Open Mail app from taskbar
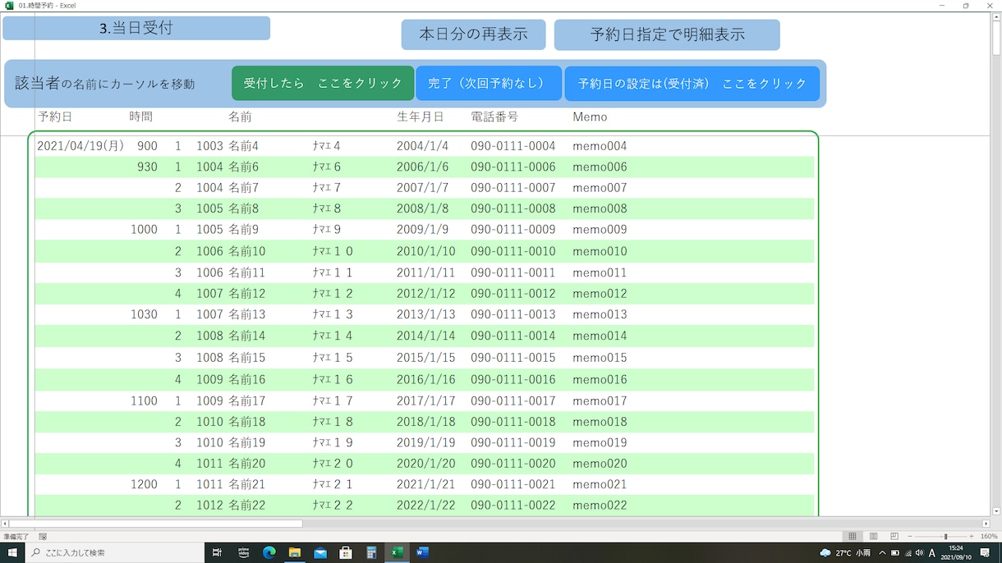 coord(320,552)
